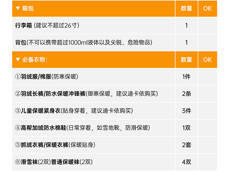Check the OK cell for 行李箱
This screenshot has width=228, height=171.
click(x=207, y=26)
